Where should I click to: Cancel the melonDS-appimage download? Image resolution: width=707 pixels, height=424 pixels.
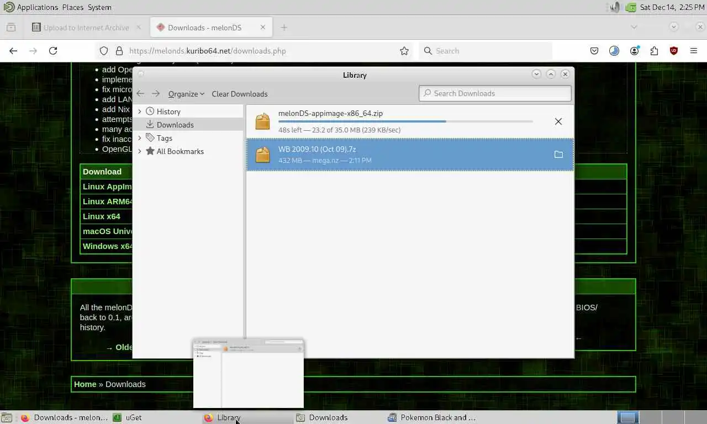558,121
